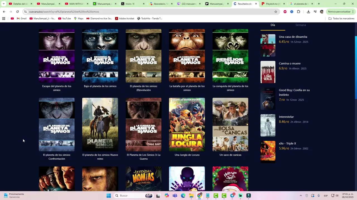
Task: Launch Microsoft Edge from taskbar
Action: [183, 196]
